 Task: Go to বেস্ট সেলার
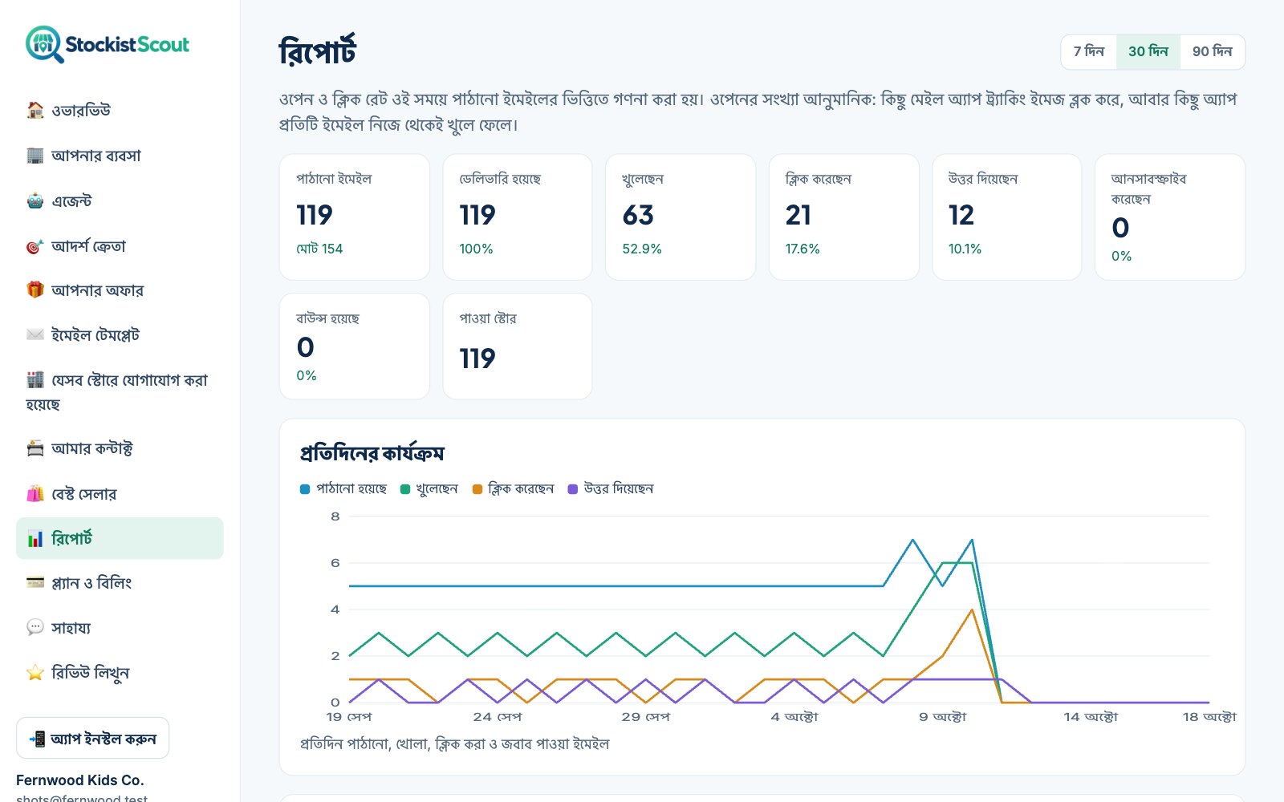[x=120, y=494]
